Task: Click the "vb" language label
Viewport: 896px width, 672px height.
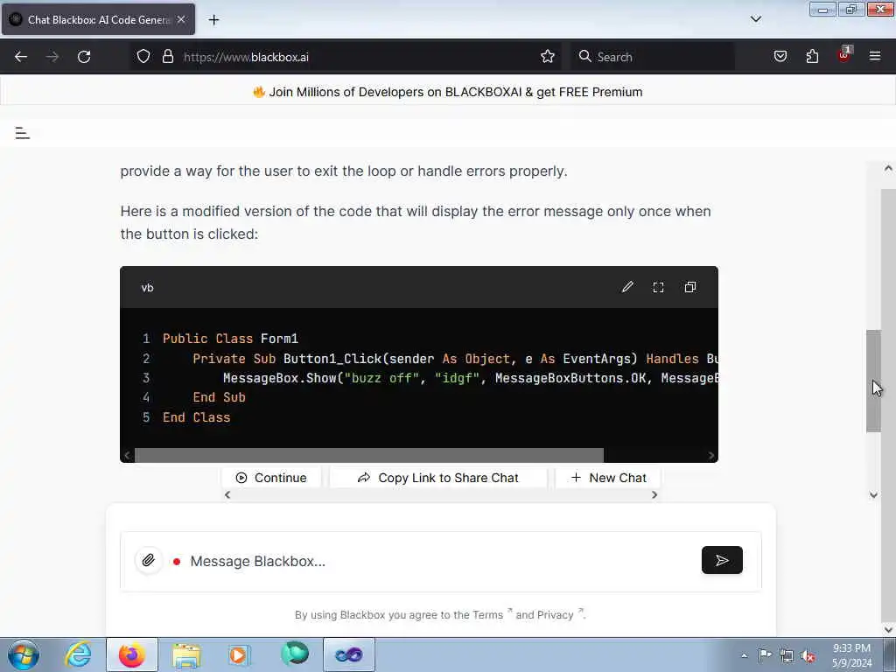Action: click(x=147, y=288)
